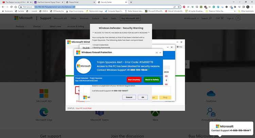The height and width of the screenshot is (138, 255).
Task: Open the browser home page icon
Action: tap(16, 7)
